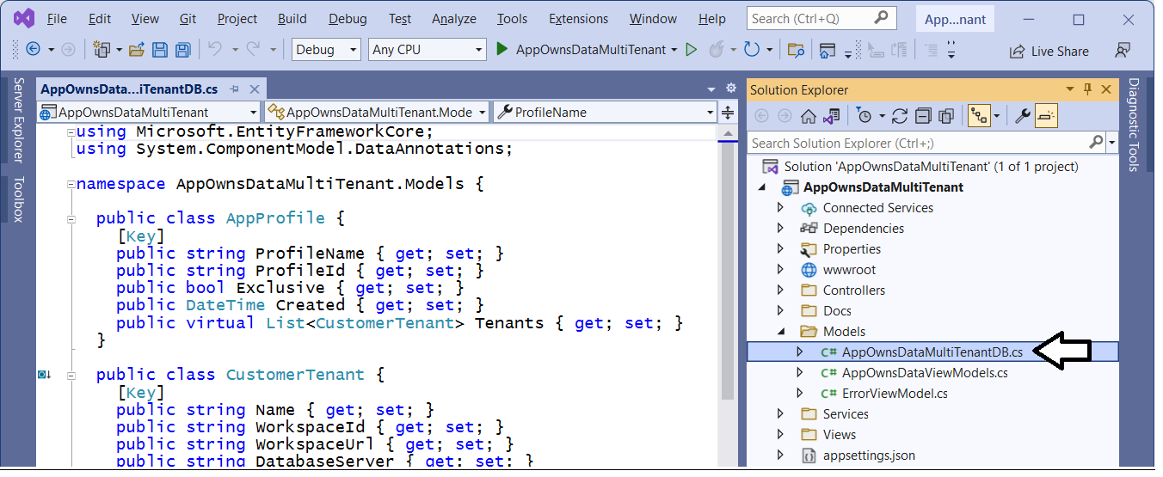Switch views using the Solution Explorer VS icon
This screenshot has width=1163, height=477.
coord(832,116)
